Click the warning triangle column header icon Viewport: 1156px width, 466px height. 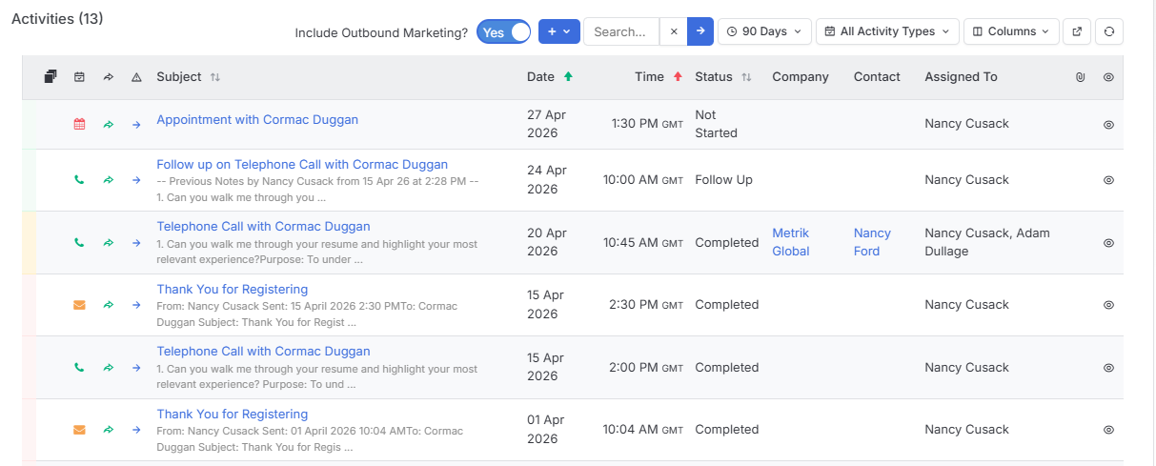coord(136,77)
